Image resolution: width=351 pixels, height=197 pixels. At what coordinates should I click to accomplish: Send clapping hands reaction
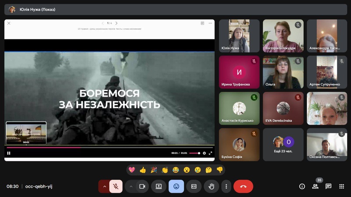click(165, 170)
